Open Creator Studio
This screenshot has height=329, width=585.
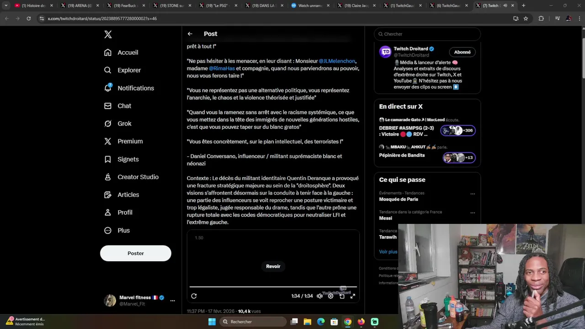131,177
